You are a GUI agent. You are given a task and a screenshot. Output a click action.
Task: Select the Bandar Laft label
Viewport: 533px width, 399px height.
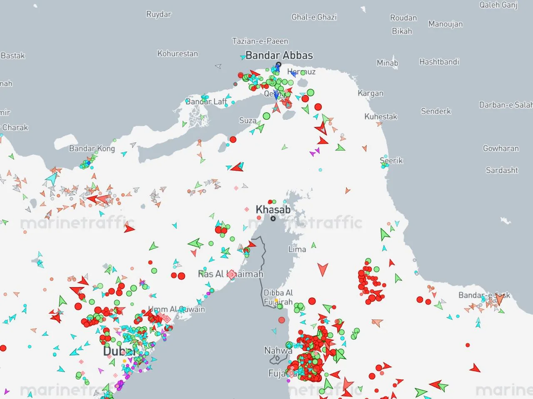point(207,102)
